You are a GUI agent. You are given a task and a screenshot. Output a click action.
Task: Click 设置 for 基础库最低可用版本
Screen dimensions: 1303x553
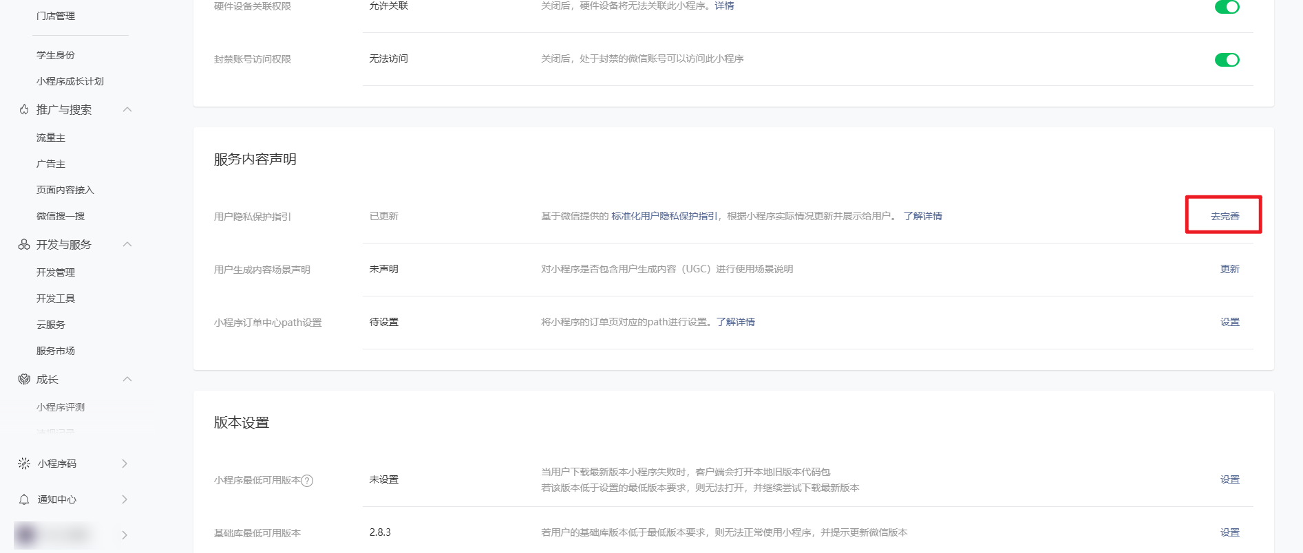[x=1230, y=532]
